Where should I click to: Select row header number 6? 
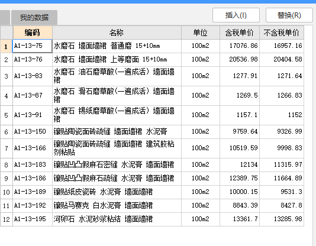(7, 132)
